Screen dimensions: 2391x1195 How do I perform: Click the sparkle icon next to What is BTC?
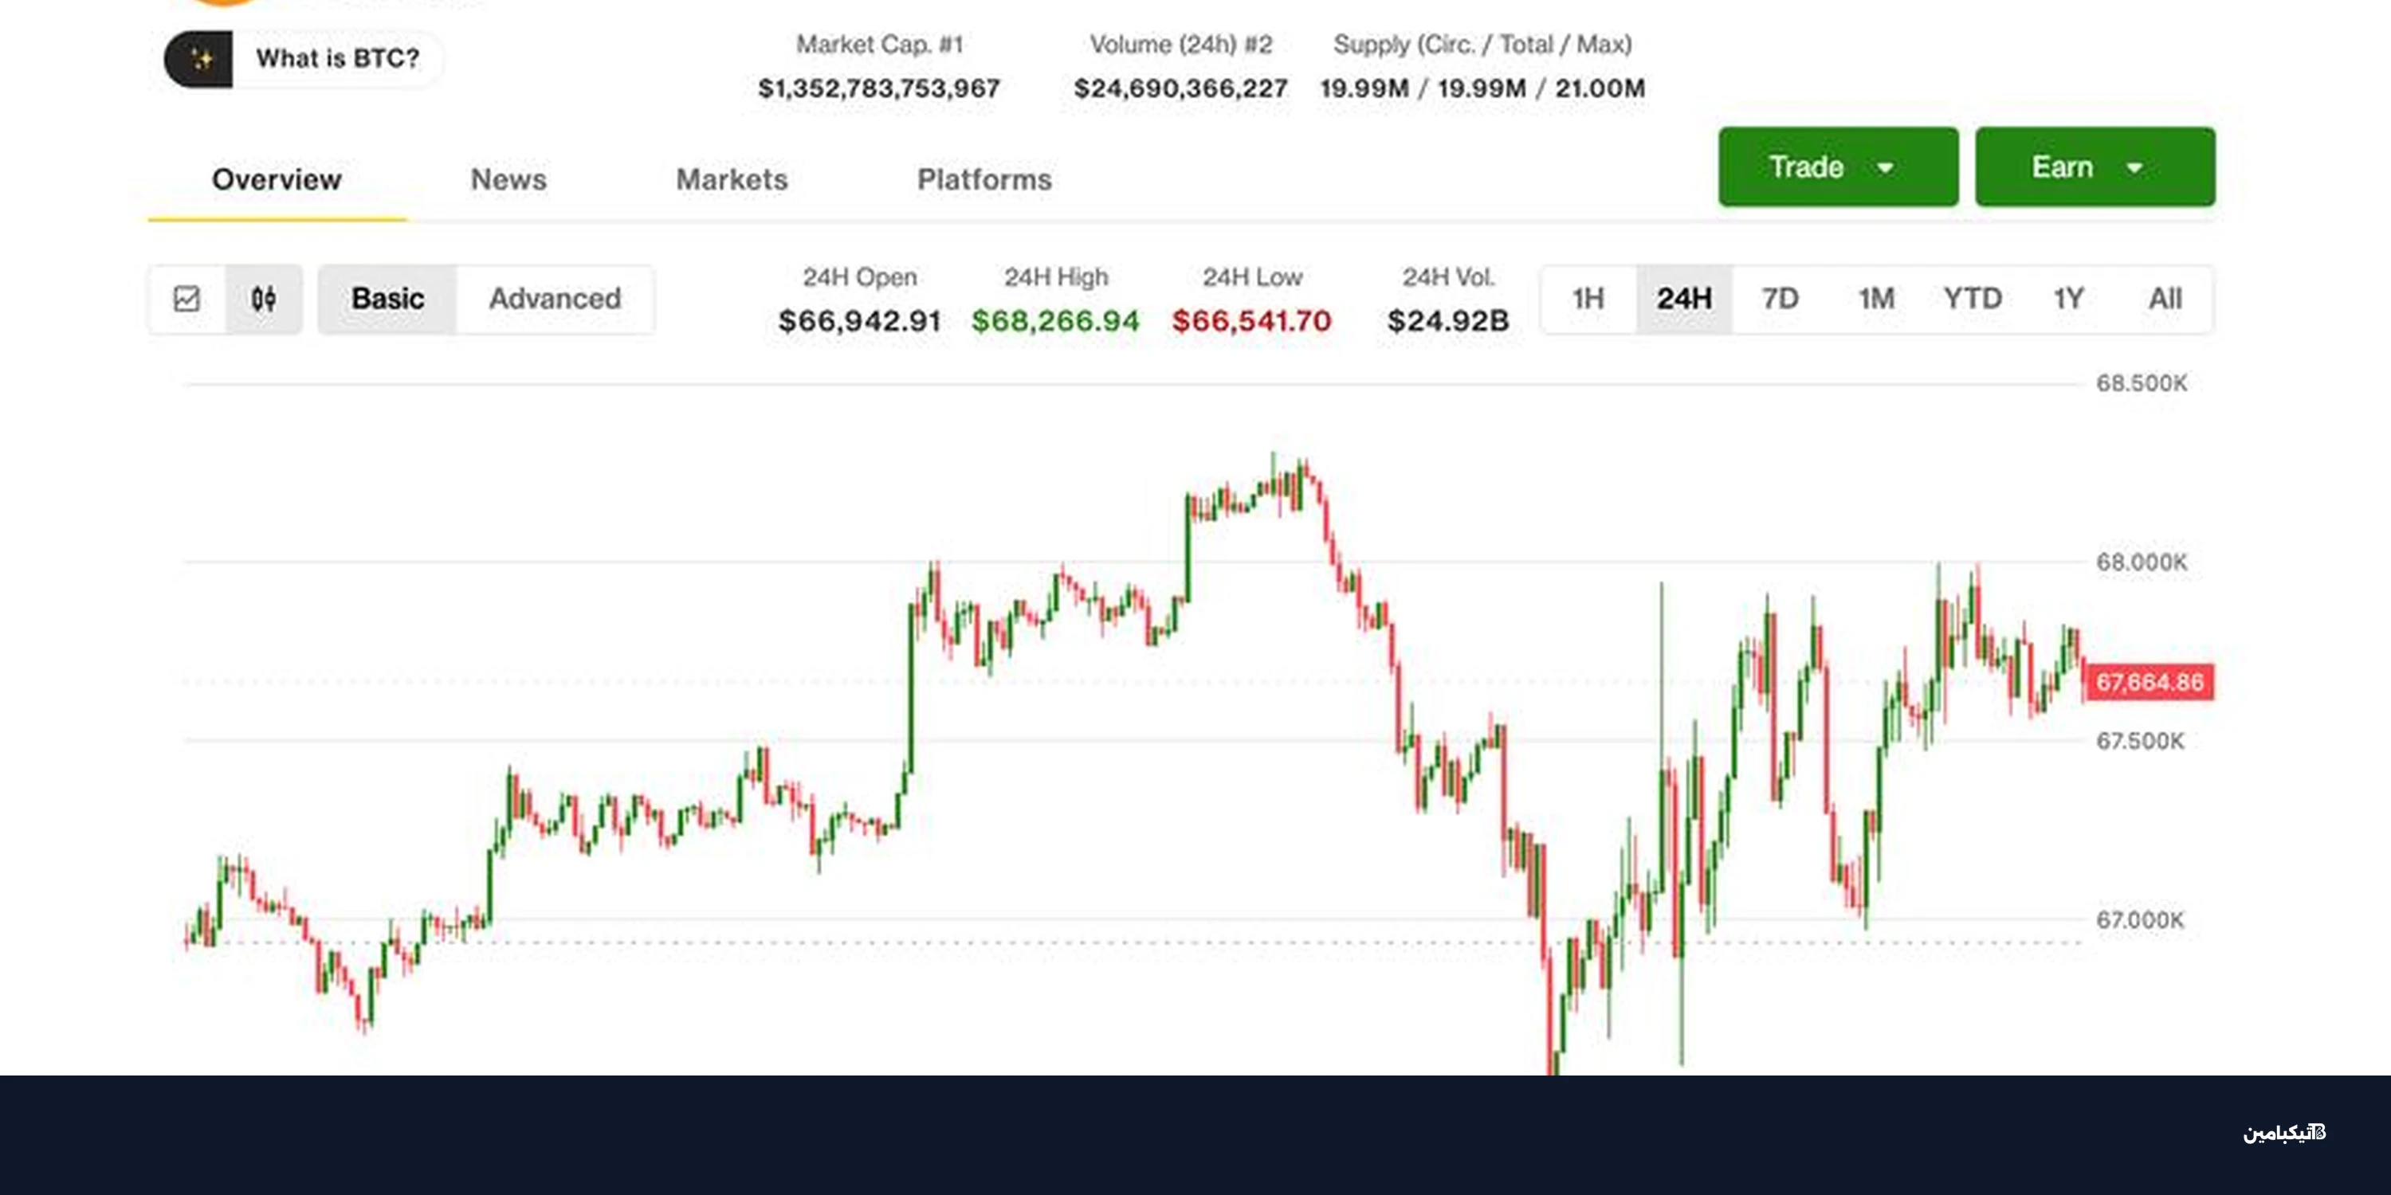pos(203,58)
